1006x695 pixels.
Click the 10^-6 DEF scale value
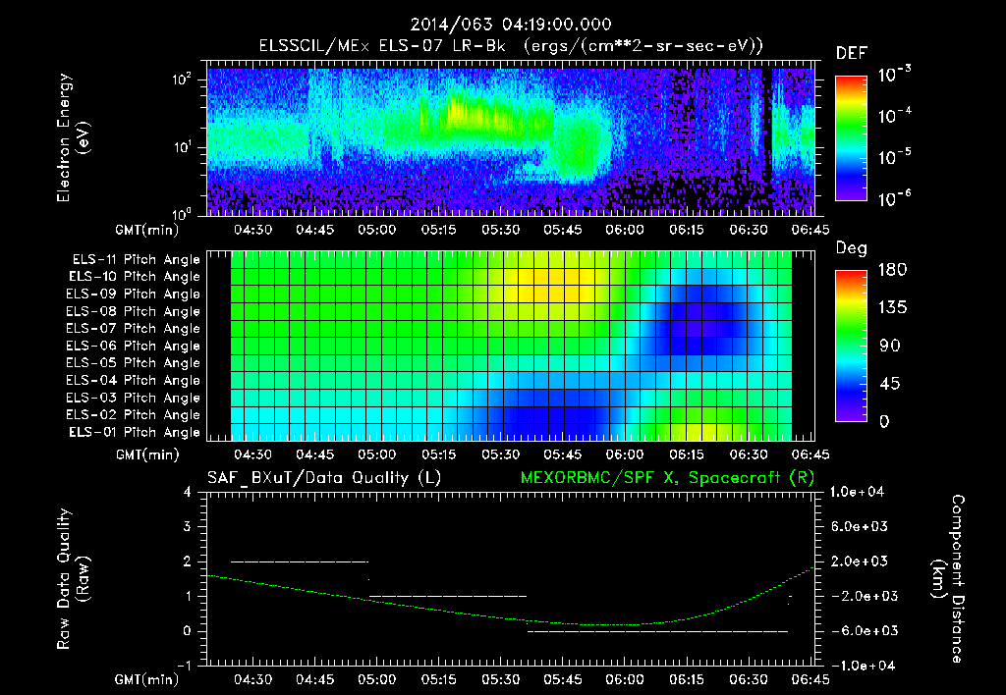coord(894,198)
